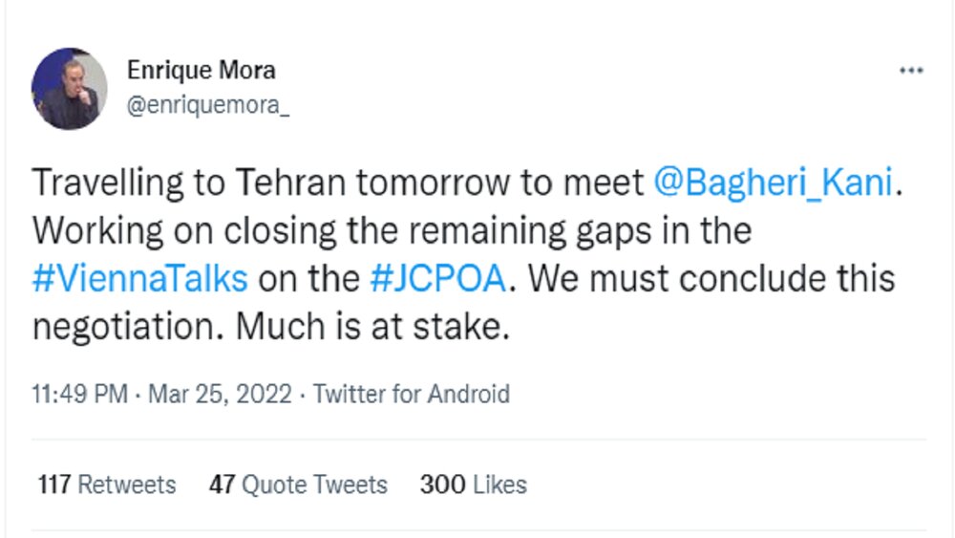Open the three-dot more options menu

tap(911, 72)
